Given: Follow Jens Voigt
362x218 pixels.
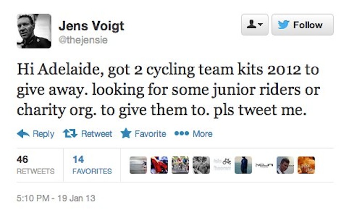Looking at the screenshot, I should pyautogui.click(x=303, y=24).
